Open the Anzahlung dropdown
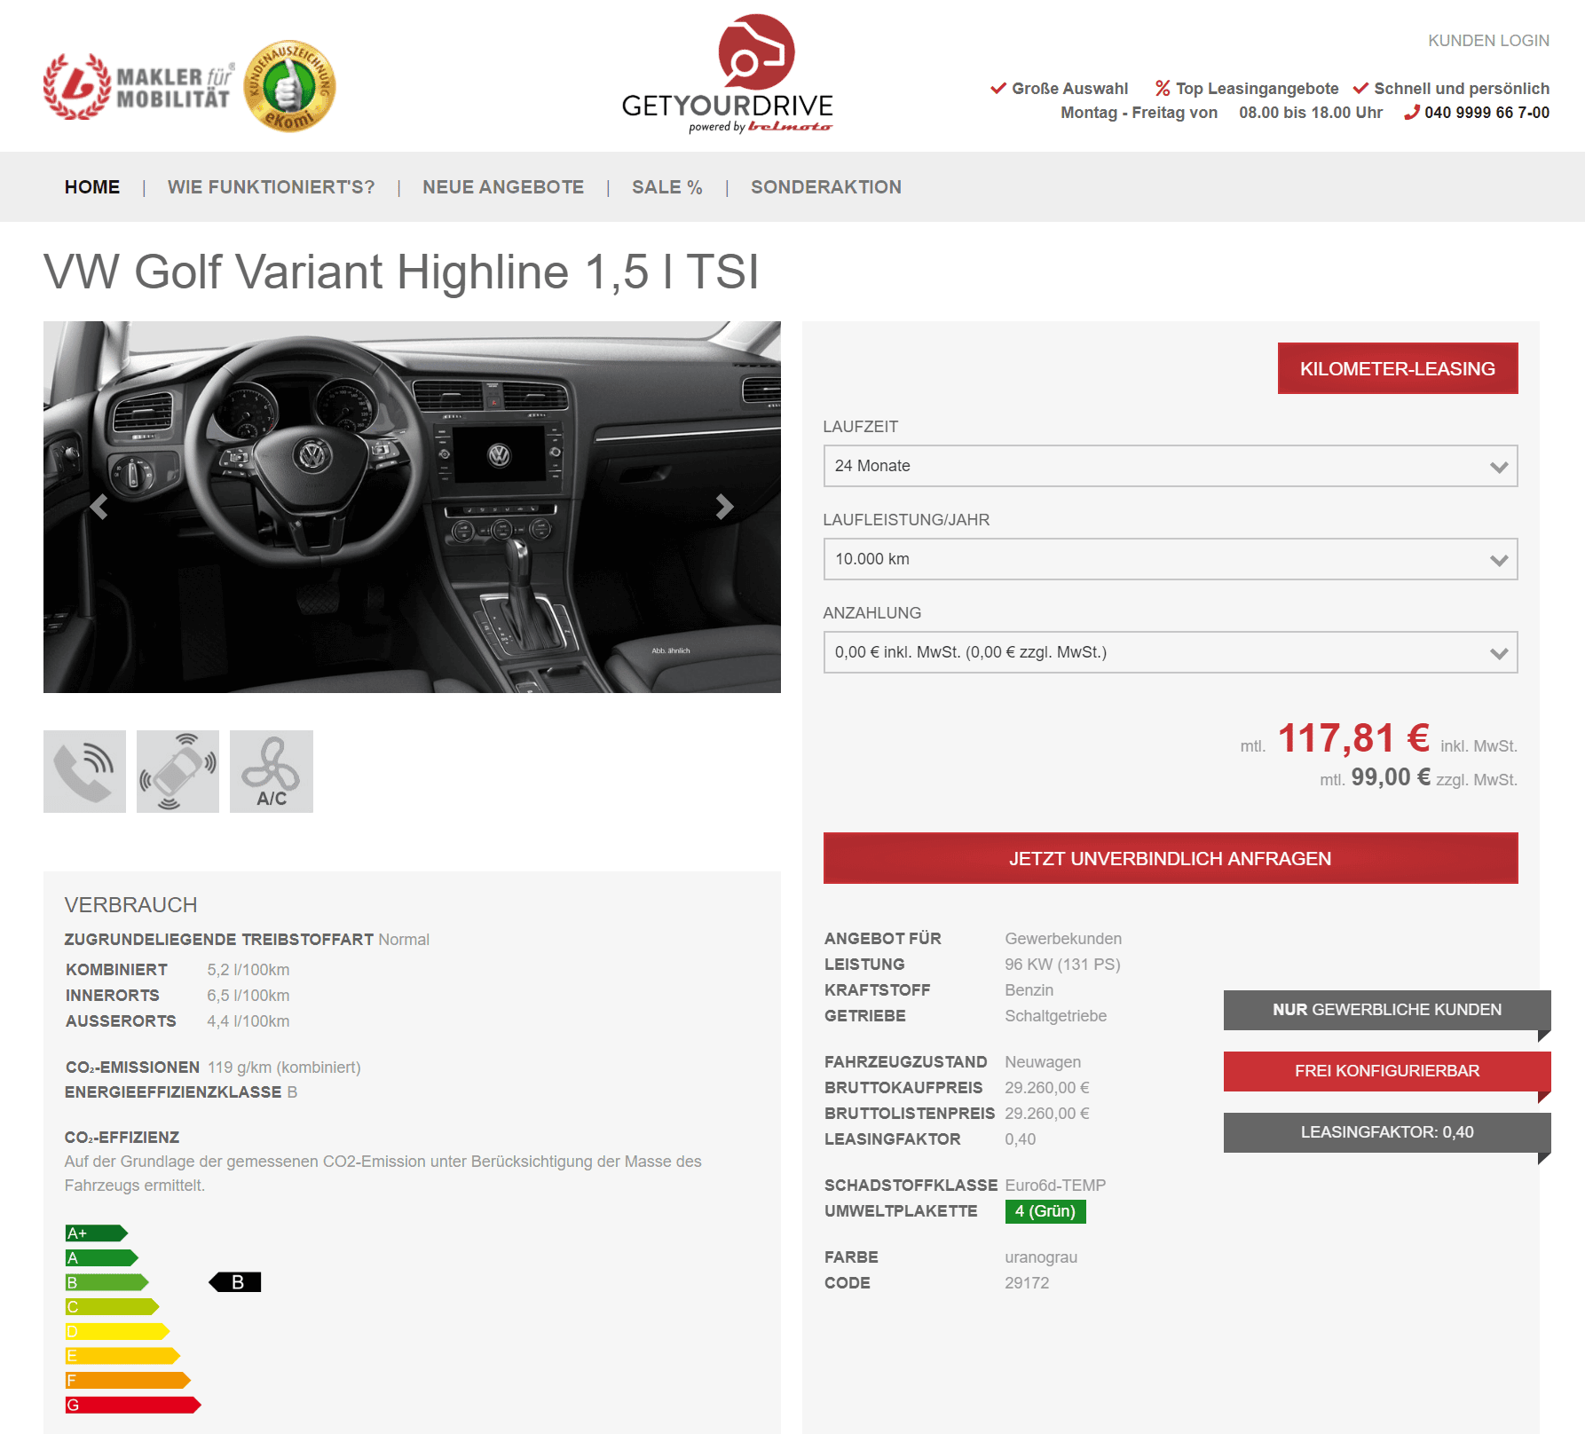The width and height of the screenshot is (1585, 1434). click(x=1171, y=652)
